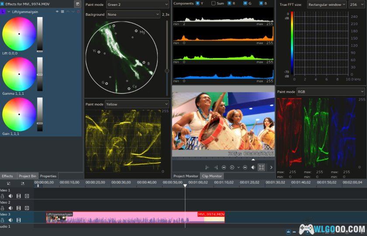The image size is (367, 236).
Task: Enable the Sum component checkbox
Action: 213,3
